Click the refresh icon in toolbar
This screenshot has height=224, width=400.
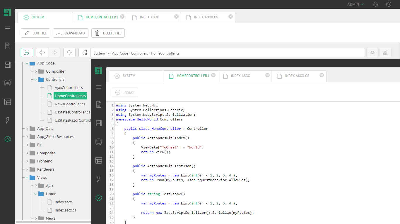[x=69, y=52]
